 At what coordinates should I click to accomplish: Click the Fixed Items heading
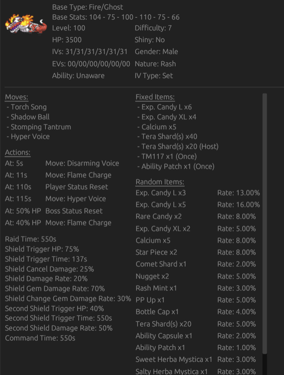pyautogui.click(x=155, y=97)
